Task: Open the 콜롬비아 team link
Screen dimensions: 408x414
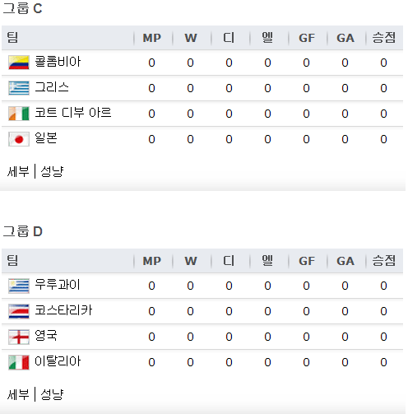Action: 58,62
